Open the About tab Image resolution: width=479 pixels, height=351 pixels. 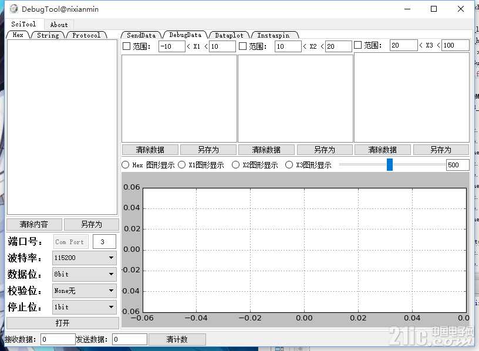coord(59,25)
